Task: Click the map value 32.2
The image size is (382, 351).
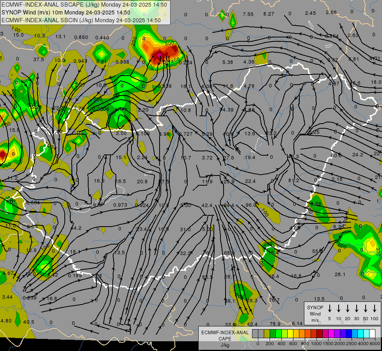Action: (185, 253)
